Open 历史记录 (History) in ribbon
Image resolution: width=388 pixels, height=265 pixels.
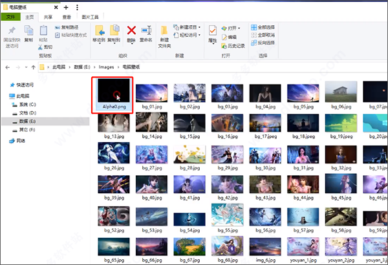(233, 46)
